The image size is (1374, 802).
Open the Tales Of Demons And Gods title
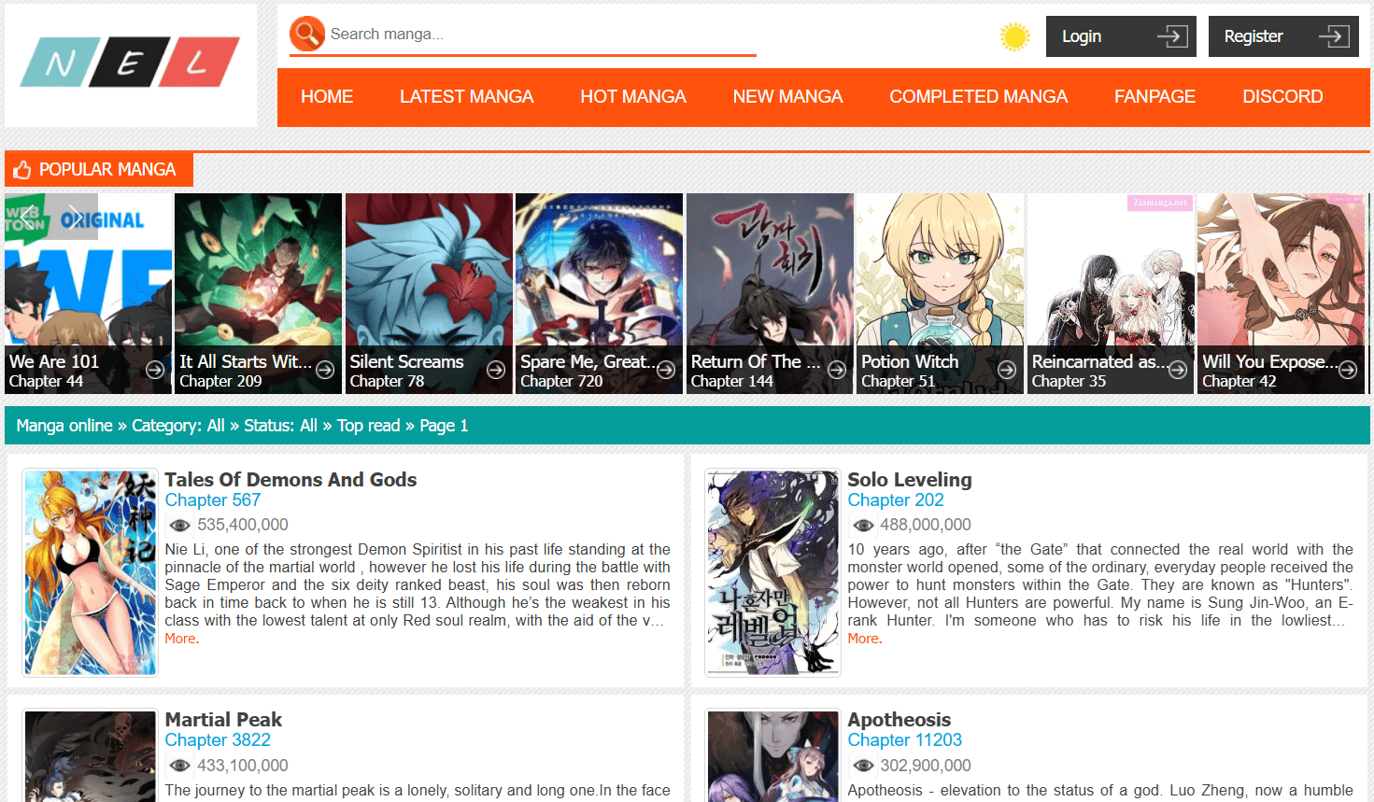pyautogui.click(x=290, y=480)
